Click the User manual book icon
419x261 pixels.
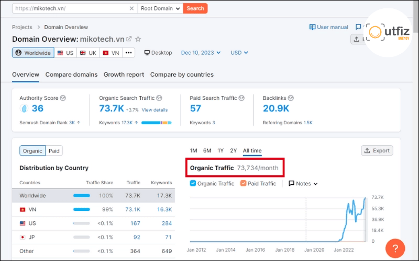tap(312, 27)
